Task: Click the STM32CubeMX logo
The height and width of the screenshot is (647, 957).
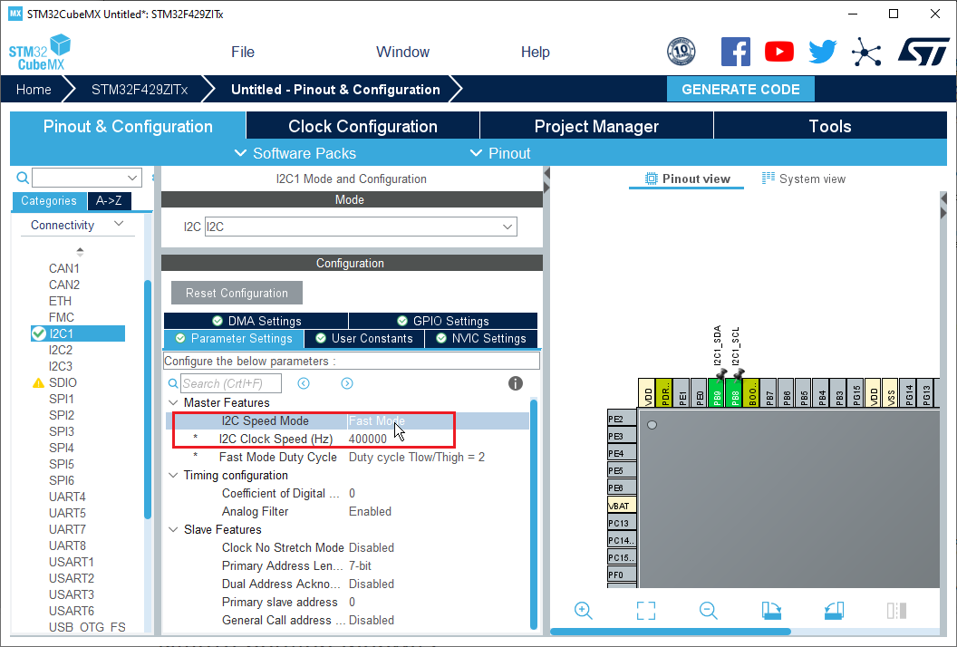Action: pos(40,53)
